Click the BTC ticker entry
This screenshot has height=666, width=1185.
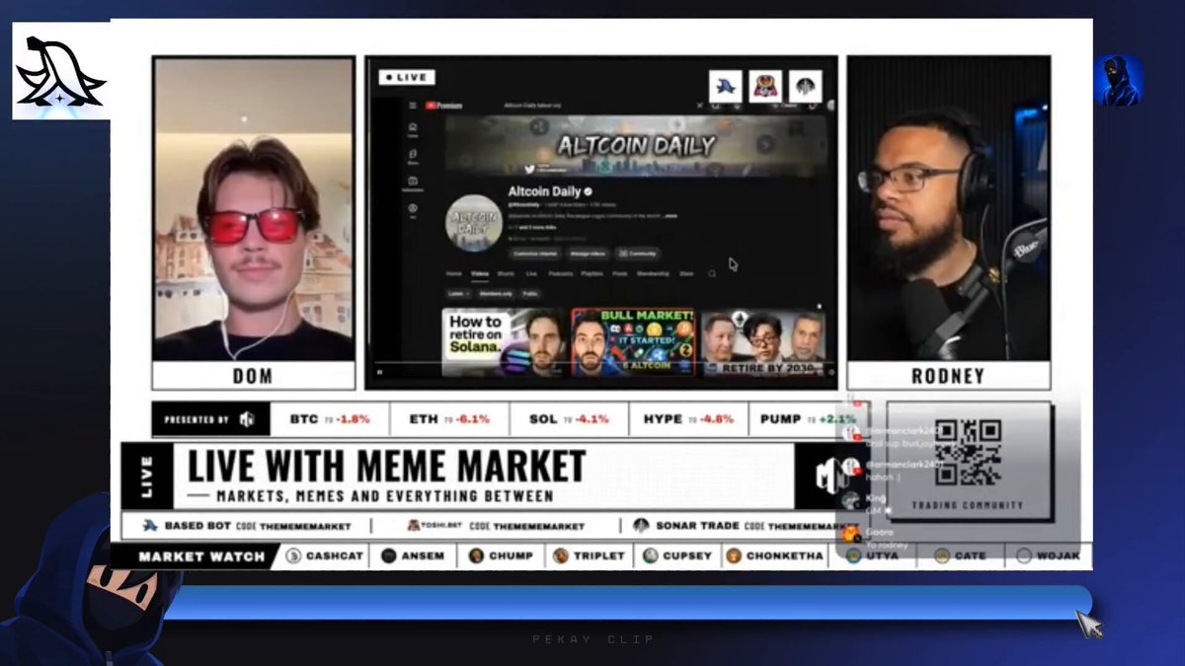[x=330, y=419]
